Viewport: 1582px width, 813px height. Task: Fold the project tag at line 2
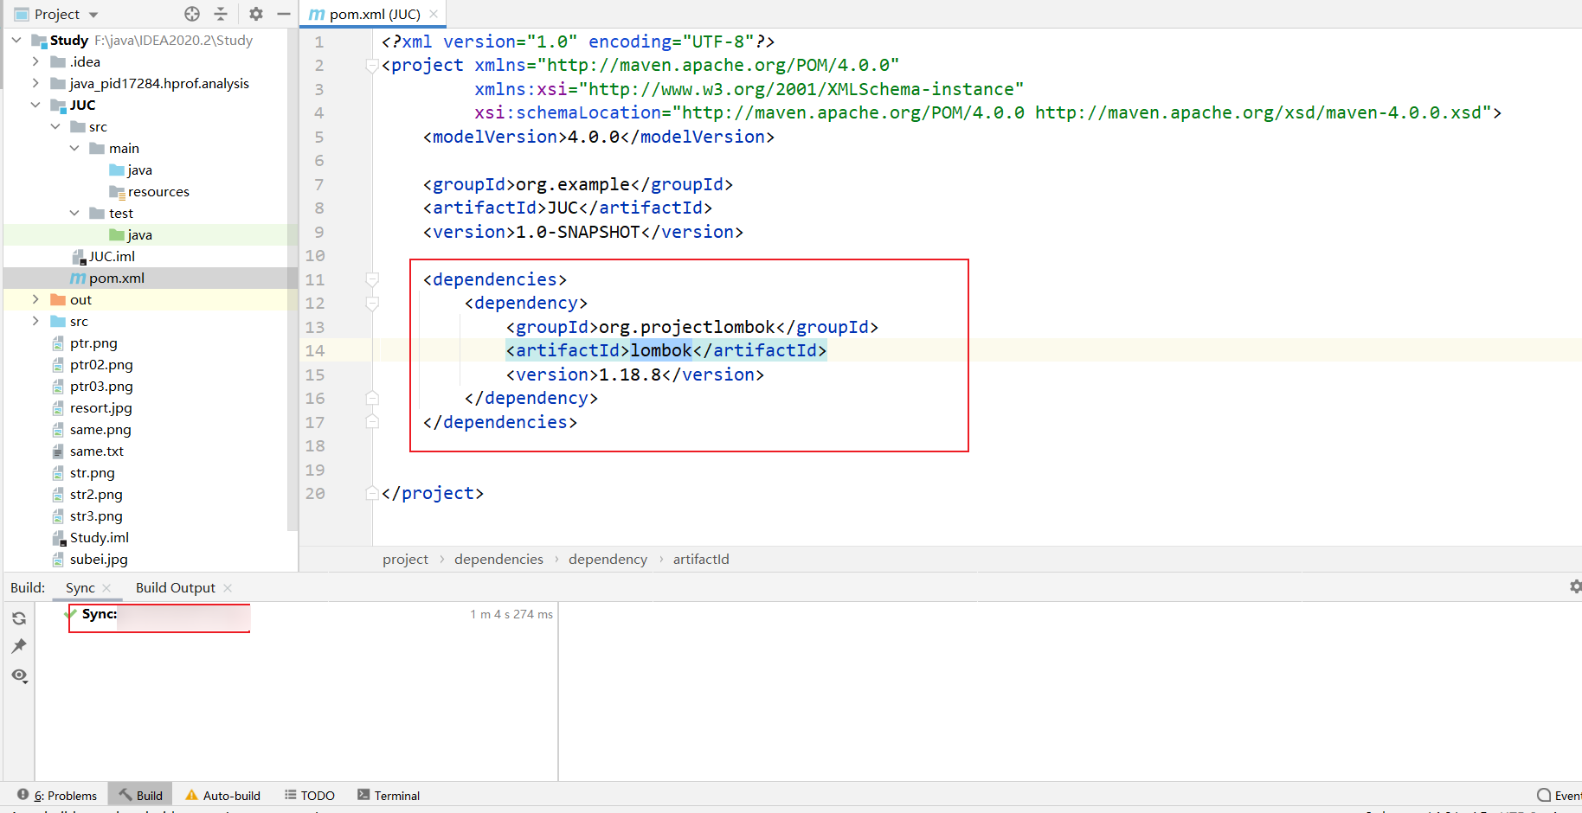pyautogui.click(x=372, y=66)
